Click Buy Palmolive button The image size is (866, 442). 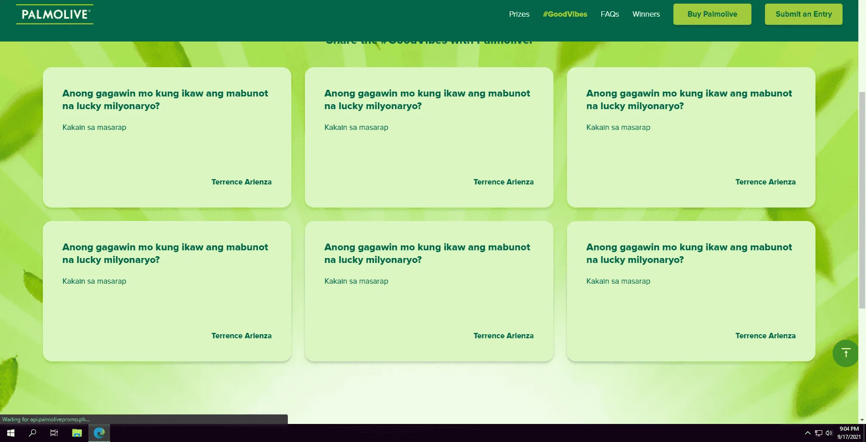pyautogui.click(x=712, y=14)
